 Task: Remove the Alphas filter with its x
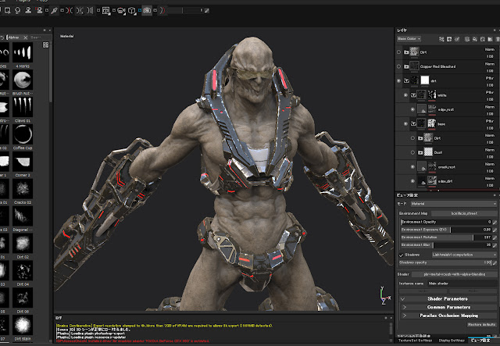click(x=26, y=37)
